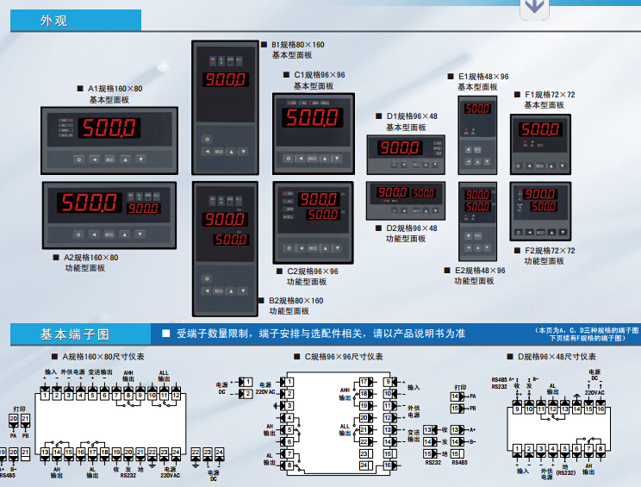Click the 500.0 red display on A1 panel
This screenshot has height=487, width=641.
pos(108,129)
